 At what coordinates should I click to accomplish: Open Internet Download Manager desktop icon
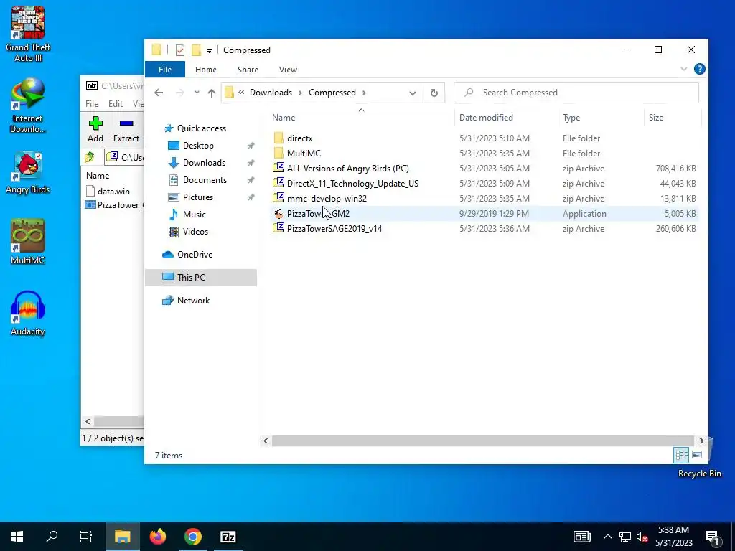click(x=28, y=105)
